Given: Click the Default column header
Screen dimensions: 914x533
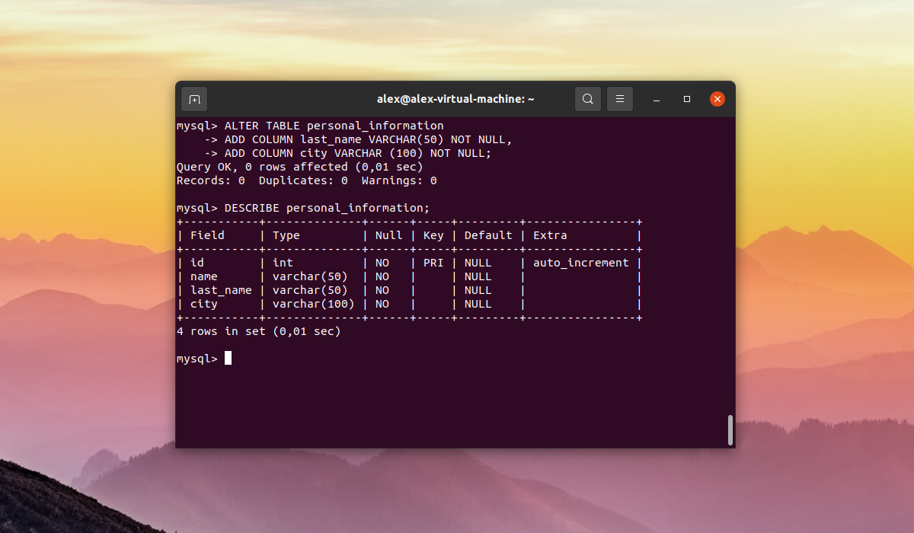Looking at the screenshot, I should pyautogui.click(x=487, y=235).
